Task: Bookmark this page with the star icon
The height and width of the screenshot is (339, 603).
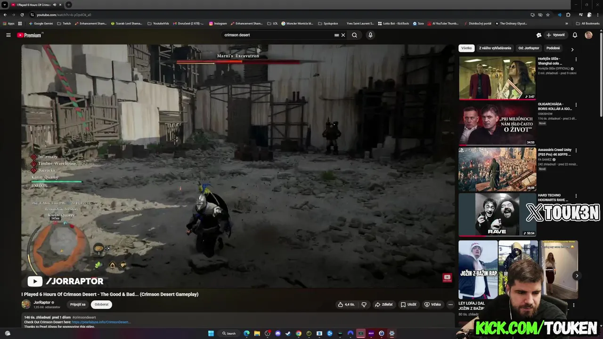Action: pyautogui.click(x=548, y=15)
